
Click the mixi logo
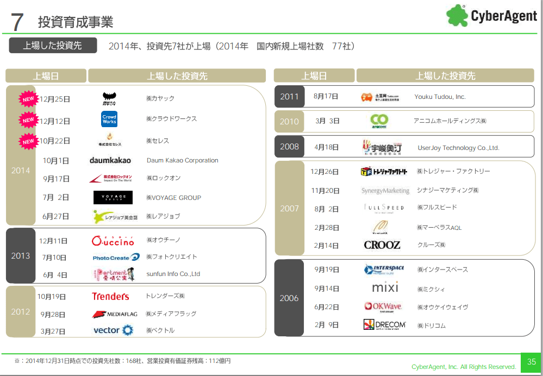tap(385, 287)
